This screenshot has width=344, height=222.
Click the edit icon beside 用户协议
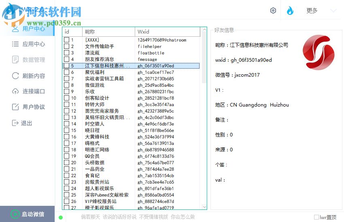(x=15, y=107)
